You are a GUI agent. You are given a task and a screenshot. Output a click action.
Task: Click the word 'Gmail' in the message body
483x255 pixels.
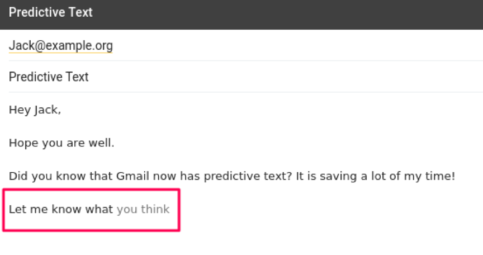[x=132, y=177]
